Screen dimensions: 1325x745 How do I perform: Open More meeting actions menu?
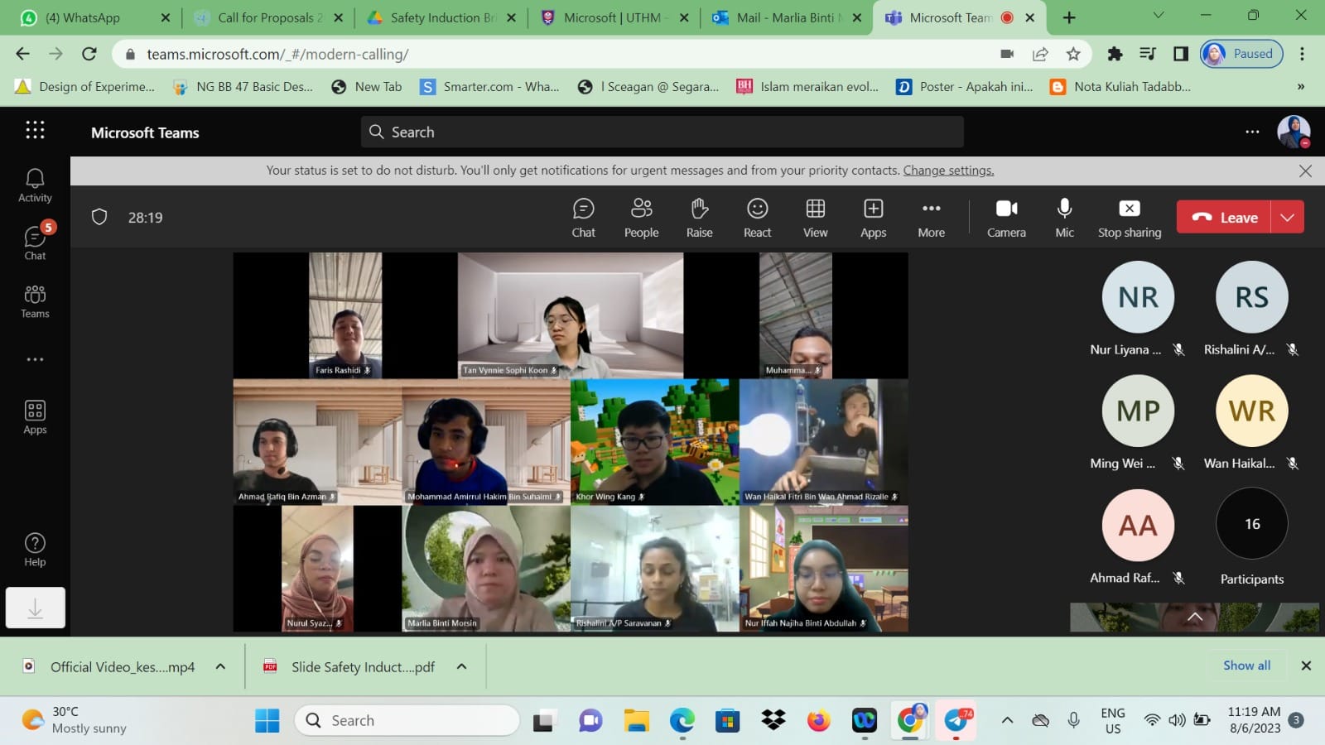[931, 218]
